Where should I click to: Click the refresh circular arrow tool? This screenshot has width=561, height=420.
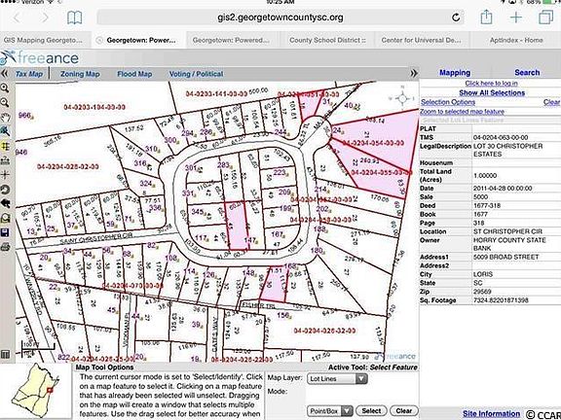coord(5,190)
